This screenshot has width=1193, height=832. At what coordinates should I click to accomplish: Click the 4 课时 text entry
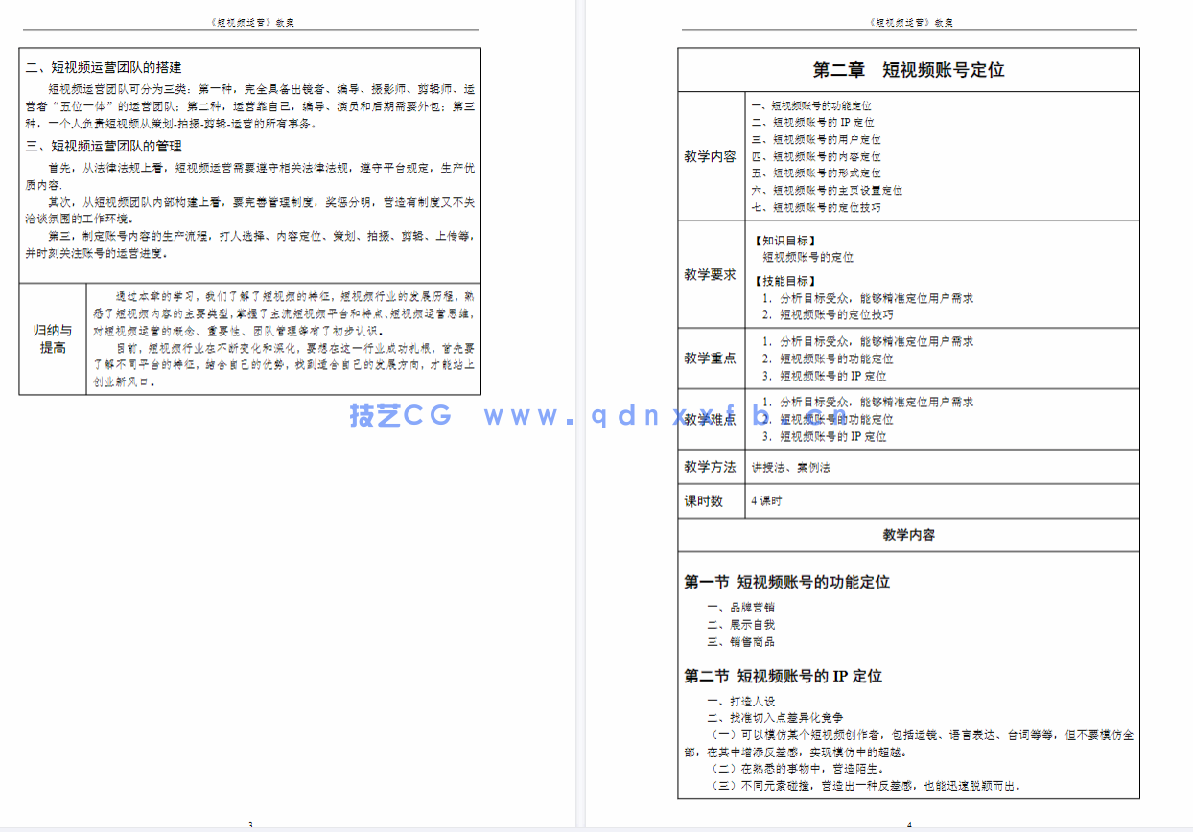(x=764, y=500)
